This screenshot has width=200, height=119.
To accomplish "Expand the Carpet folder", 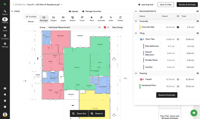I will [143, 79].
